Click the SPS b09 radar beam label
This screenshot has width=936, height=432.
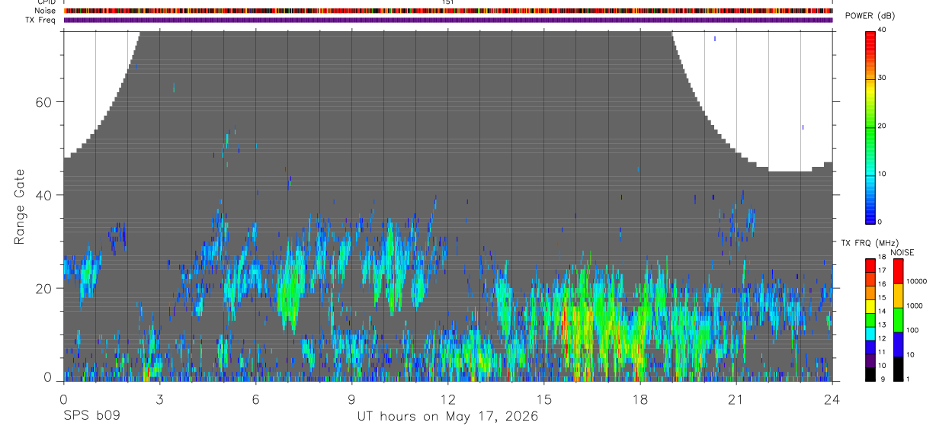(x=91, y=416)
